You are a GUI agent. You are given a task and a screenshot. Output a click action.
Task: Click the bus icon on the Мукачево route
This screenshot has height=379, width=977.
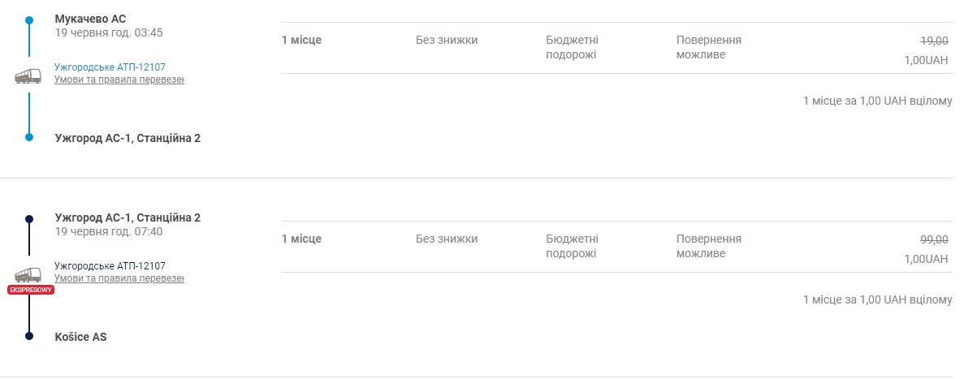tap(28, 76)
